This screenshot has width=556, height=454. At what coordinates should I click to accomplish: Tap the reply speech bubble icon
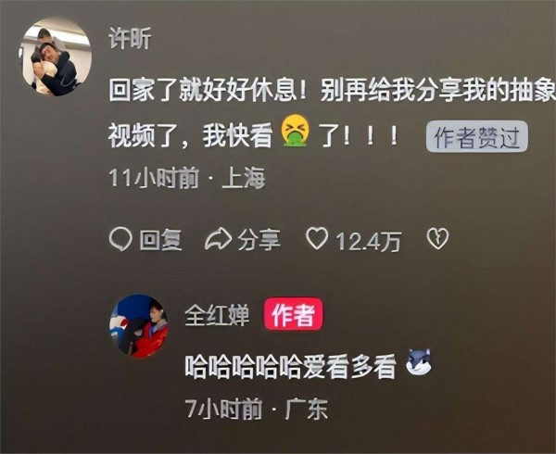120,239
